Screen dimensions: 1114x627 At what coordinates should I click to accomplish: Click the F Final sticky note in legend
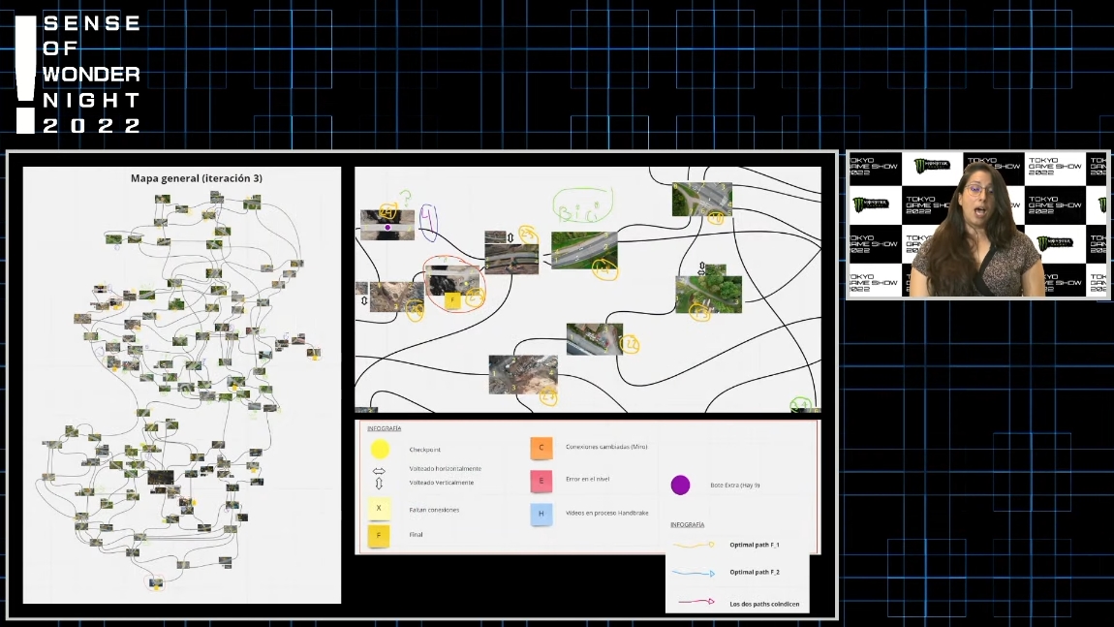coord(379,534)
